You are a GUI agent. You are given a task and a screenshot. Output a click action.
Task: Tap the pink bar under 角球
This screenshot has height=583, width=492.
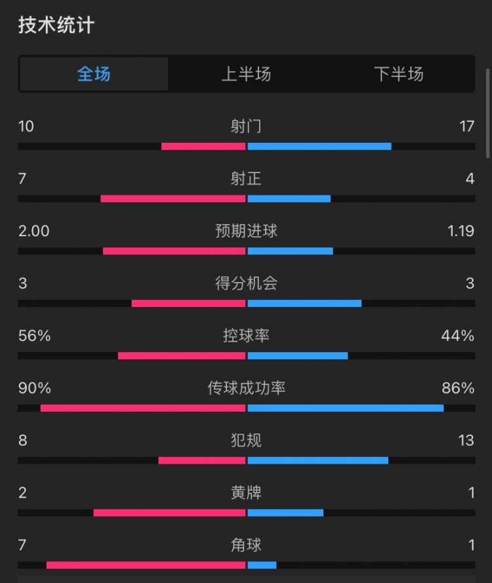click(146, 565)
